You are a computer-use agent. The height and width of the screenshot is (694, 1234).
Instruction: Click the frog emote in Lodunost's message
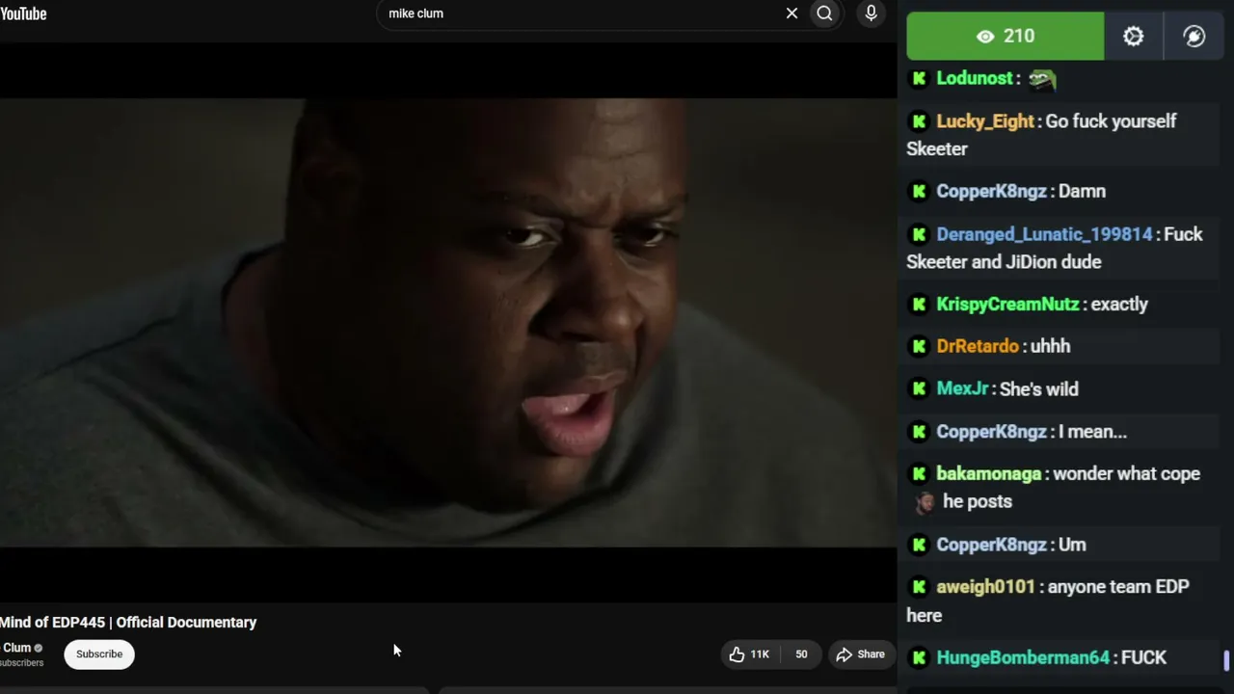point(1042,79)
